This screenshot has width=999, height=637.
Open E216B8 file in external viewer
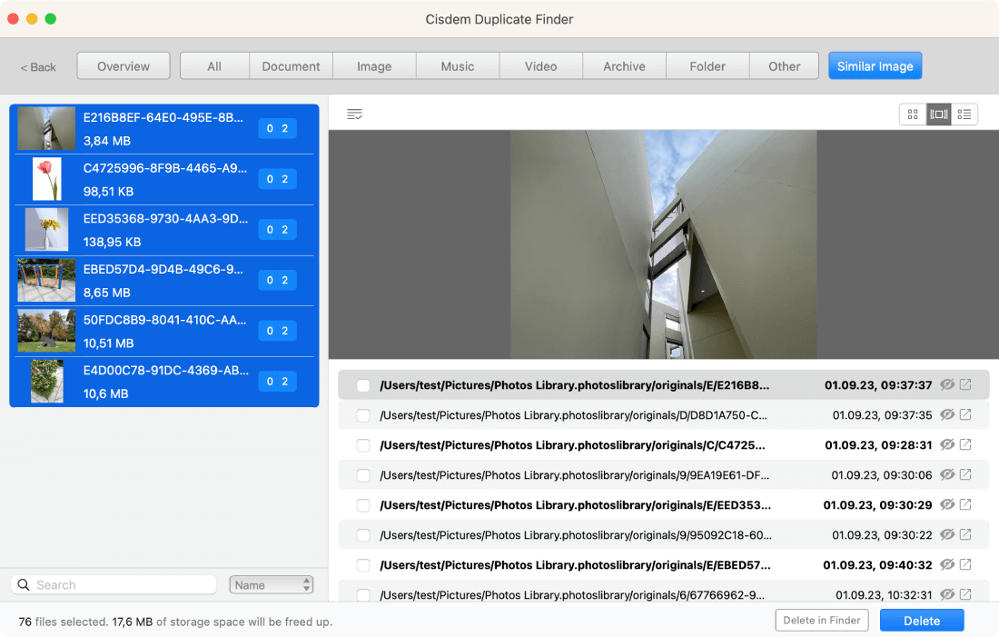pos(965,385)
